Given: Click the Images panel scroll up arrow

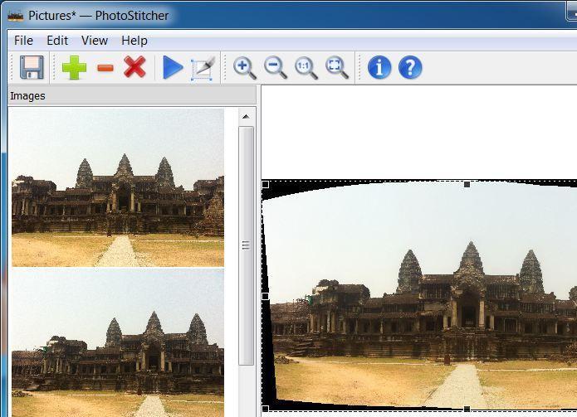Looking at the screenshot, I should point(246,117).
